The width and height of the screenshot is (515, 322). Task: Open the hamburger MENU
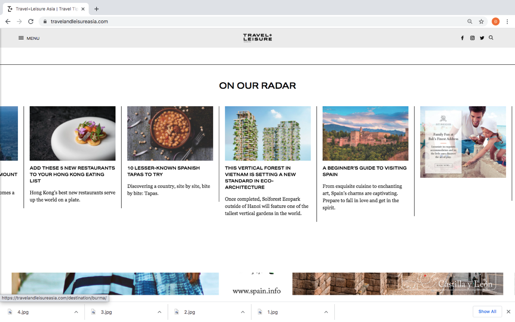coord(29,38)
